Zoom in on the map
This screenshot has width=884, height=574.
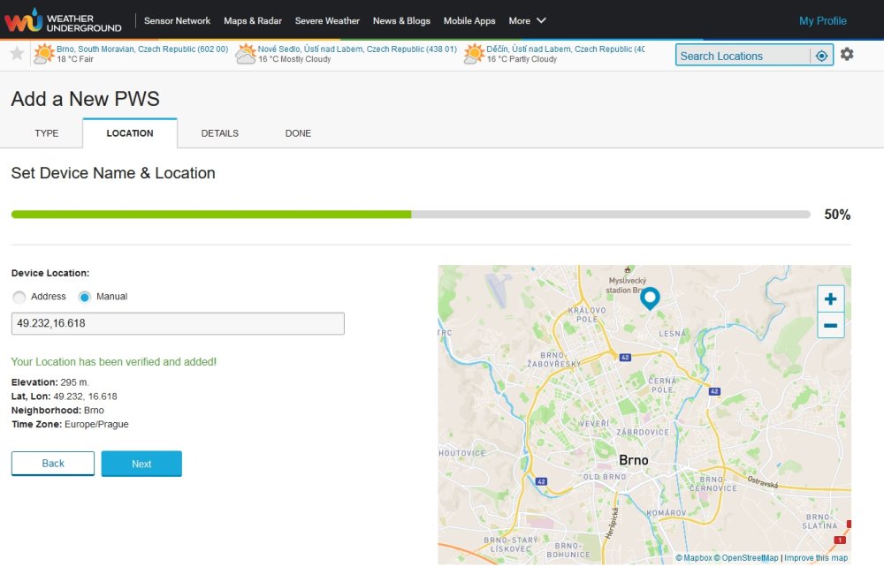coord(830,299)
